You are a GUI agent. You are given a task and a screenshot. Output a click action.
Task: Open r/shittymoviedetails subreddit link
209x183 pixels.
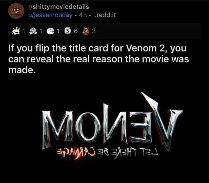pos(59,7)
